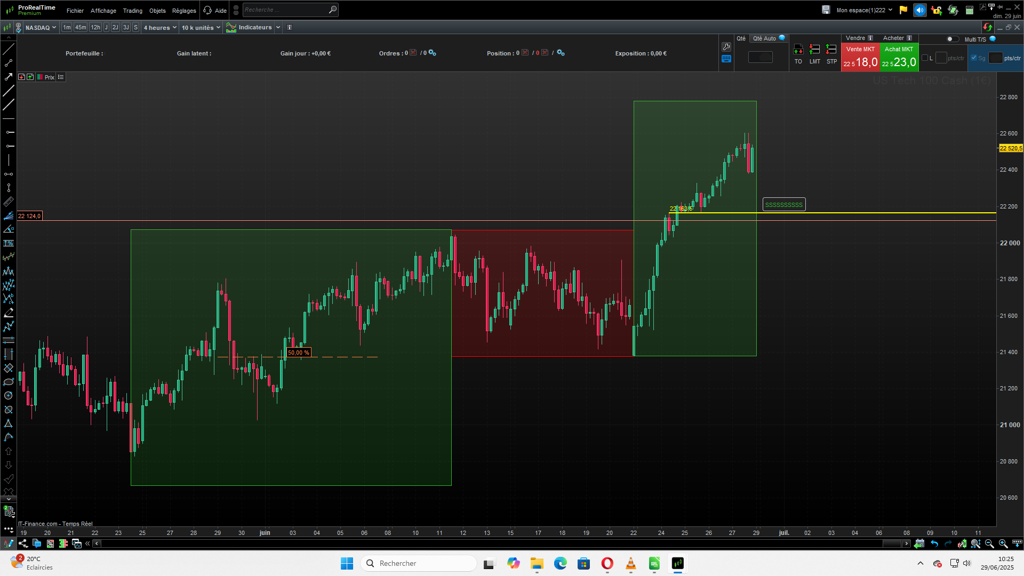Click the zoom out magnifier icon
The height and width of the screenshot is (576, 1024).
click(x=989, y=543)
